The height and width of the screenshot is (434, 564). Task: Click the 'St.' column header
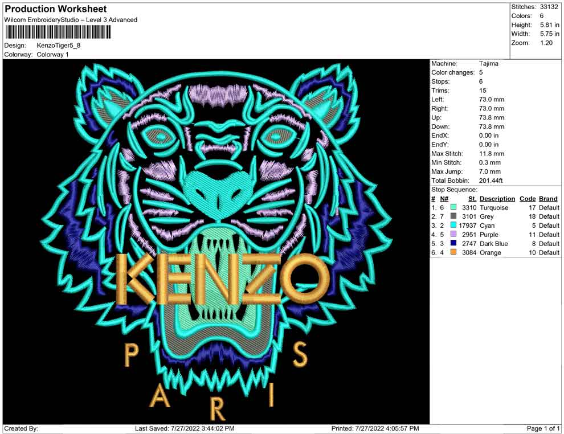click(472, 199)
